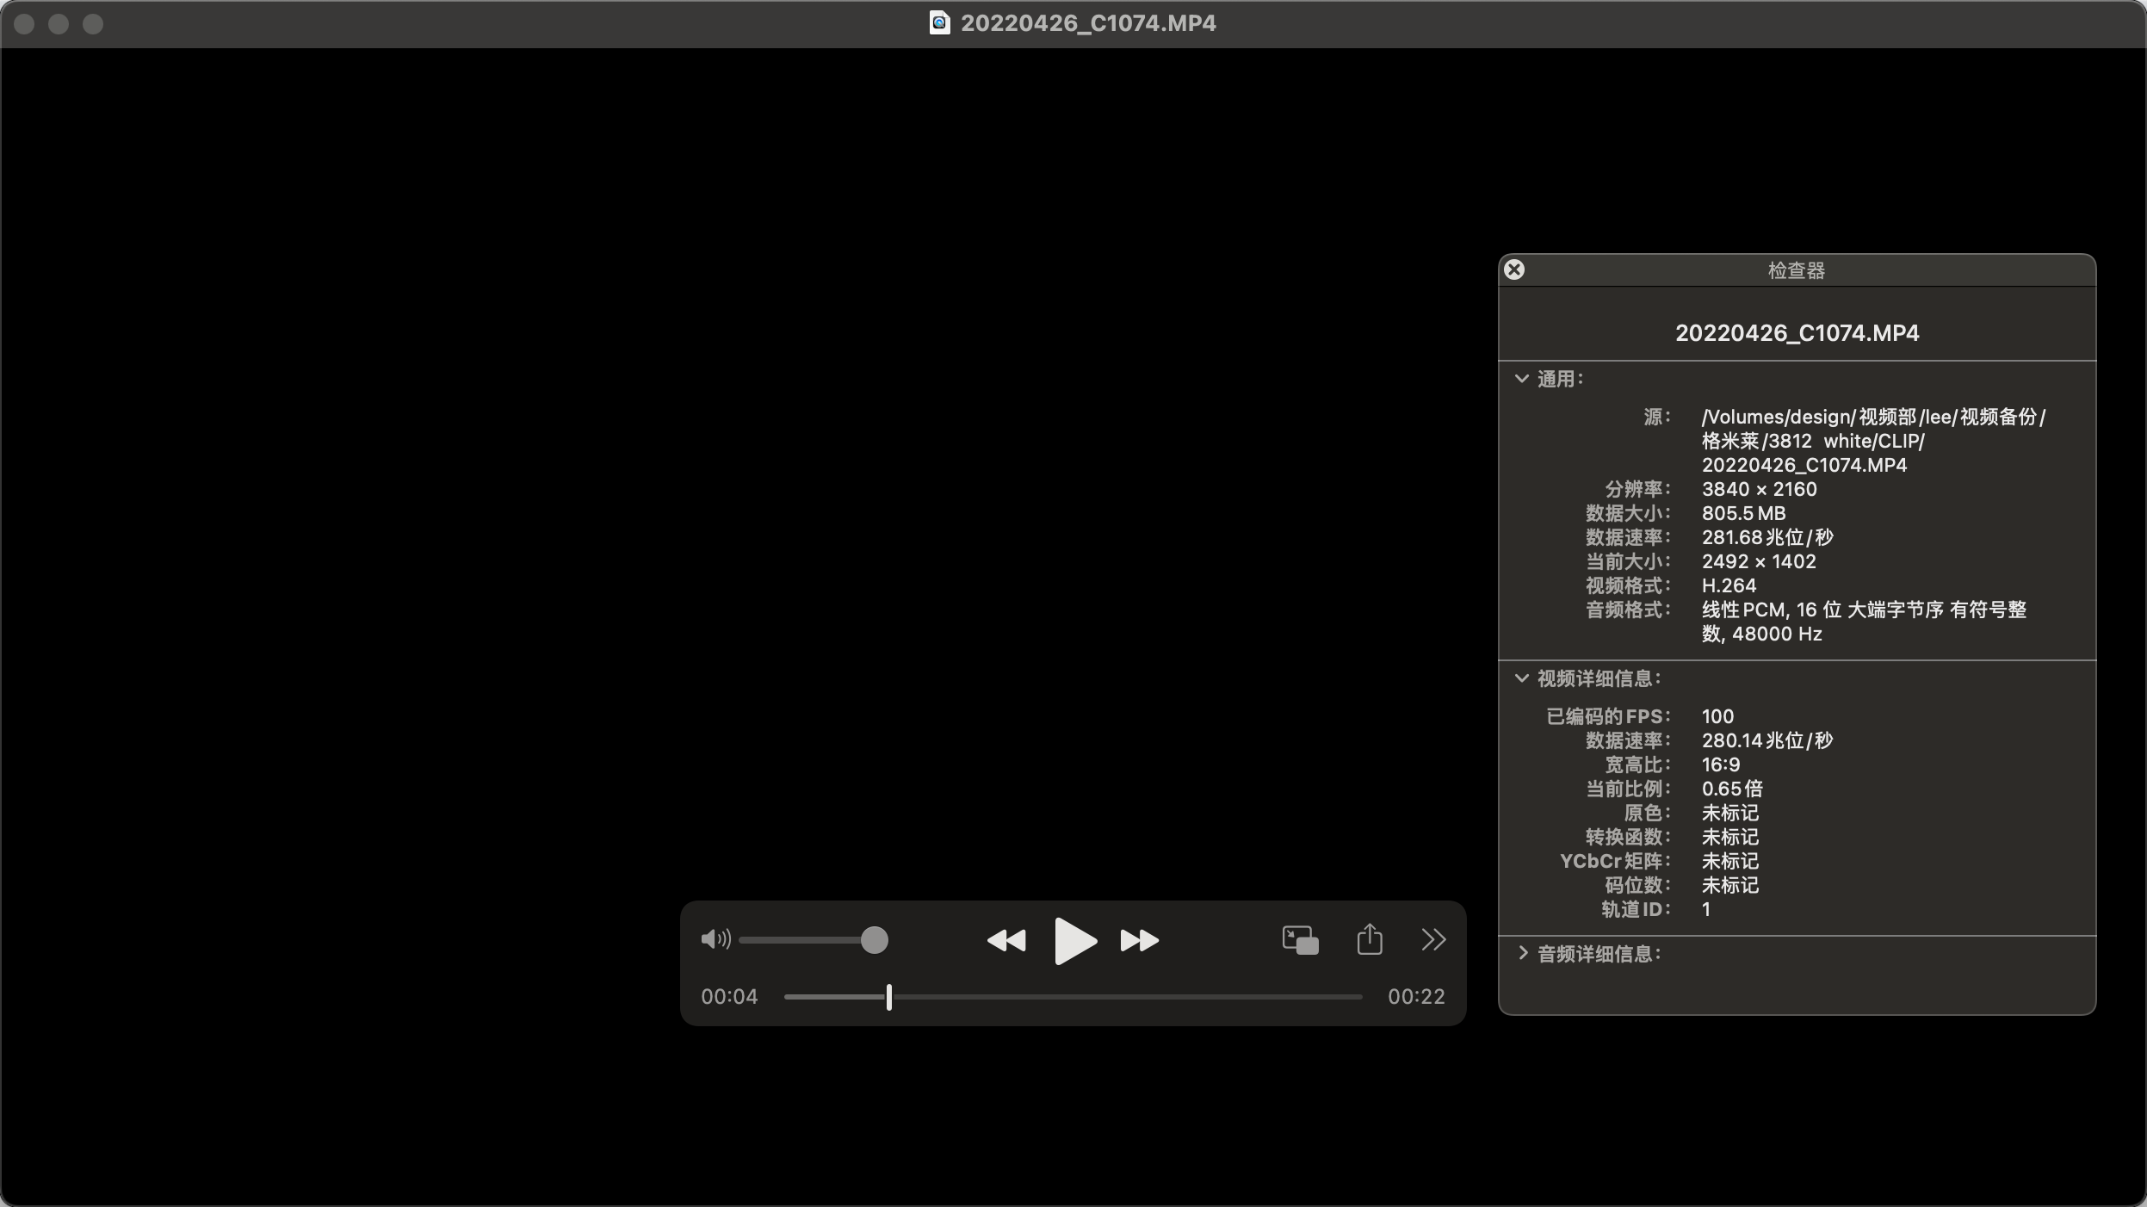Click the 20220426_C1074.MP4 window title
The image size is (2147, 1207).
click(x=1088, y=23)
